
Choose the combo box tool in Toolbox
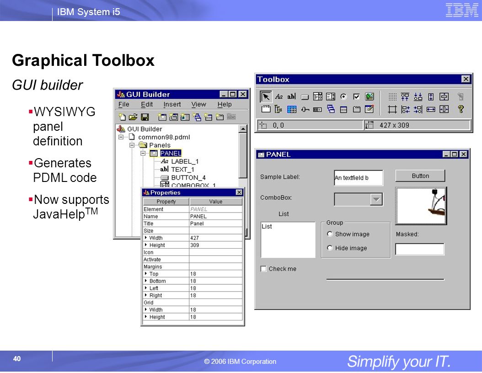(317, 97)
